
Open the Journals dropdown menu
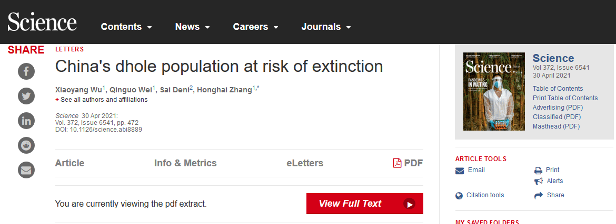(326, 27)
